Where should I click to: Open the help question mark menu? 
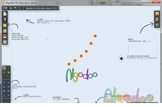coord(19,8)
